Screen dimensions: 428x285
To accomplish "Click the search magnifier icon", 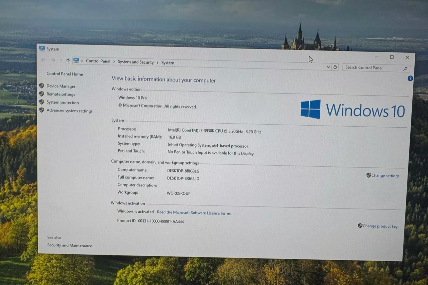I will coord(405,69).
